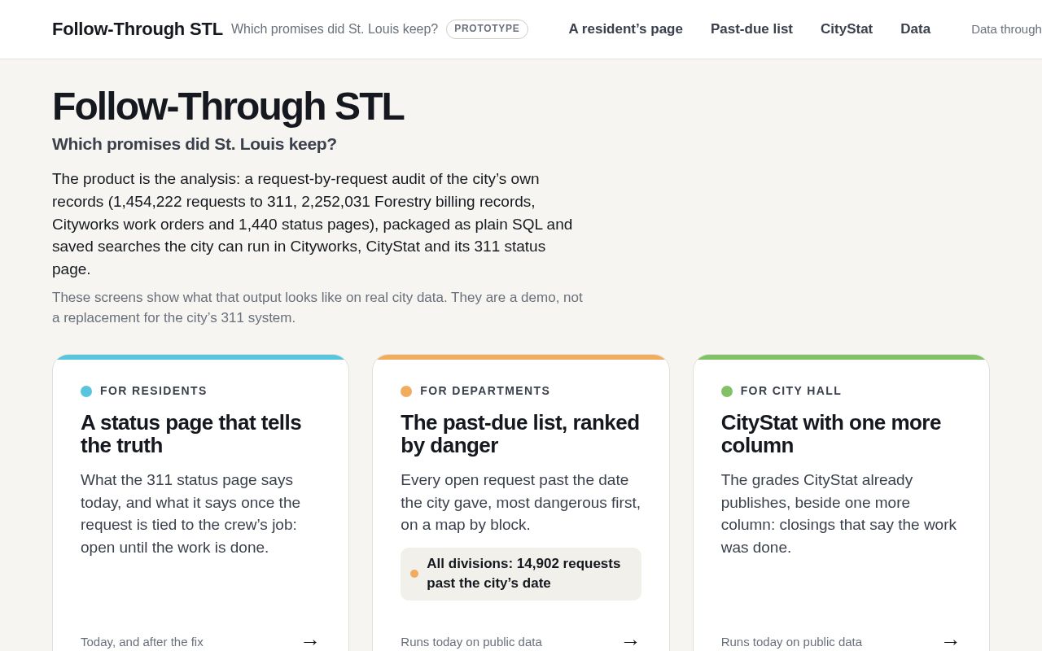The height and width of the screenshot is (651, 1042).
Task: Click the note starting 'These screens show'
Action: pyautogui.click(x=317, y=308)
